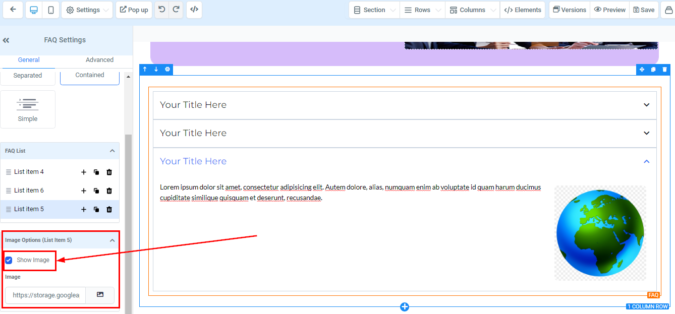Image resolution: width=675 pixels, height=314 pixels.
Task: Choose the Contained layout option
Action: click(90, 75)
